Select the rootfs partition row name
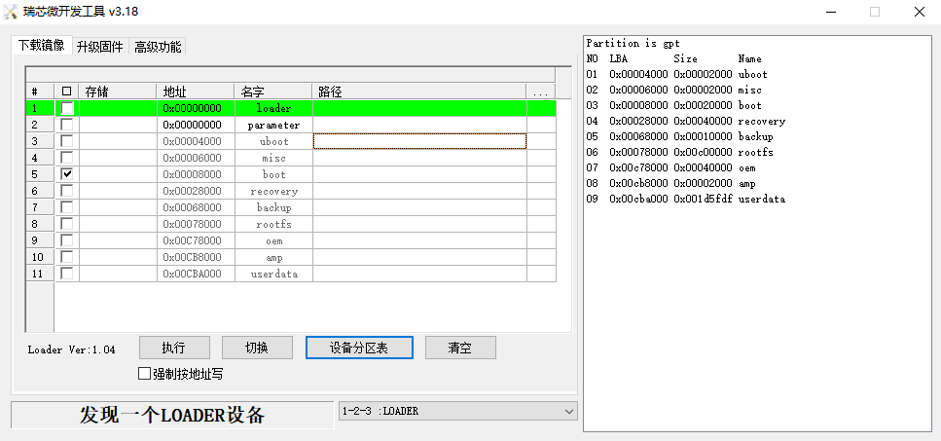941x441 pixels. 273,224
